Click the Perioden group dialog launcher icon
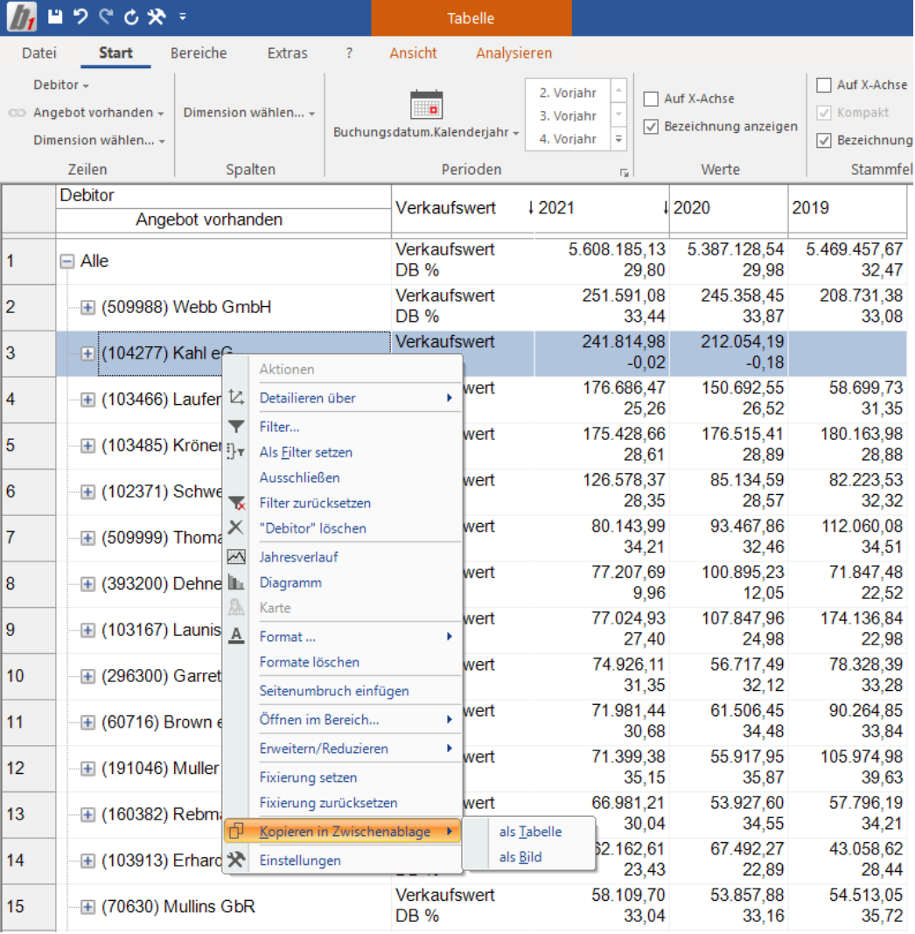The image size is (915, 934). pos(625,173)
